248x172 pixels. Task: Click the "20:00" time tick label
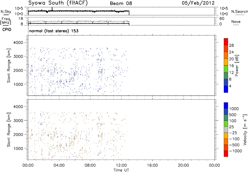coord(183,165)
